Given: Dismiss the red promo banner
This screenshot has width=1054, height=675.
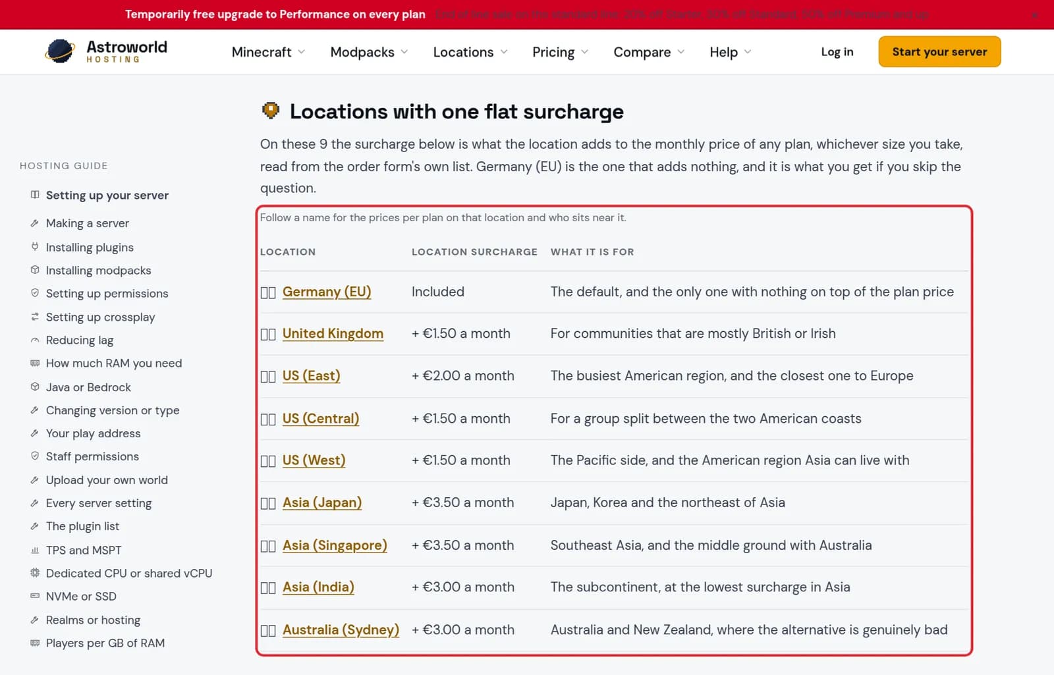Looking at the screenshot, I should [1035, 14].
